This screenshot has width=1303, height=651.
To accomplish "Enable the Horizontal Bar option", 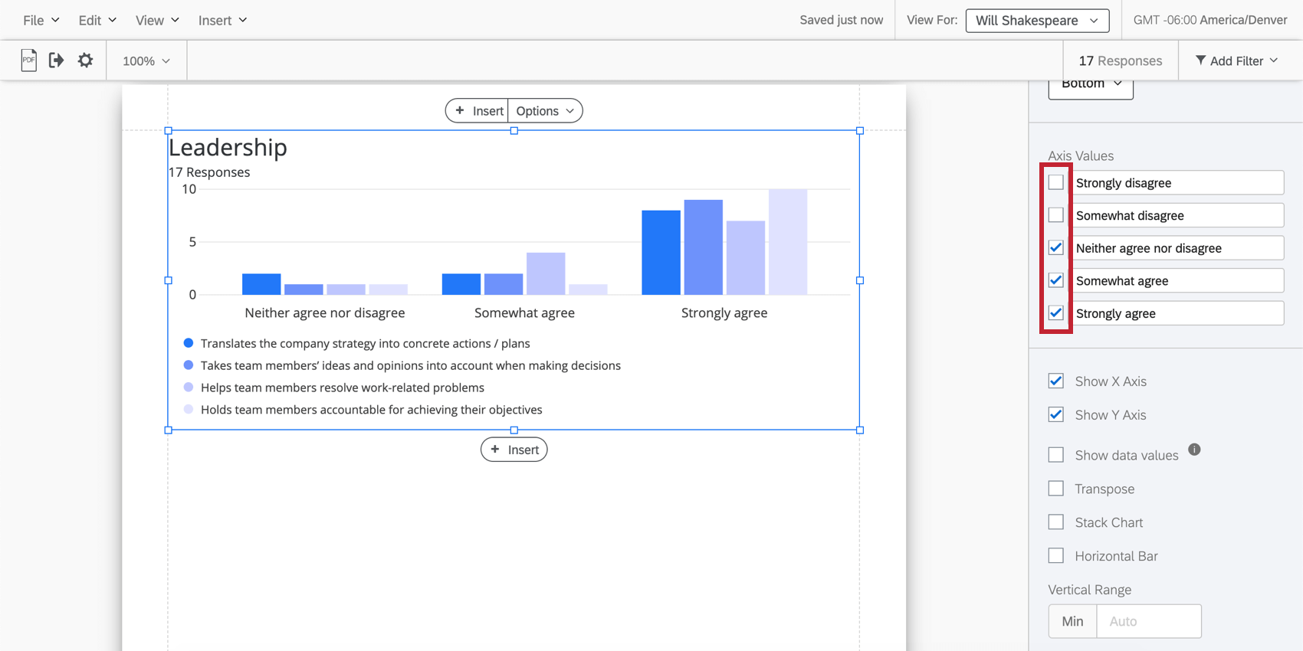I will 1056,556.
